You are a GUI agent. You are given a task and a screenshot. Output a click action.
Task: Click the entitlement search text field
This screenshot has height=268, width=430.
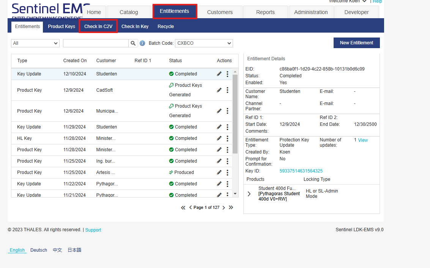tap(96, 43)
